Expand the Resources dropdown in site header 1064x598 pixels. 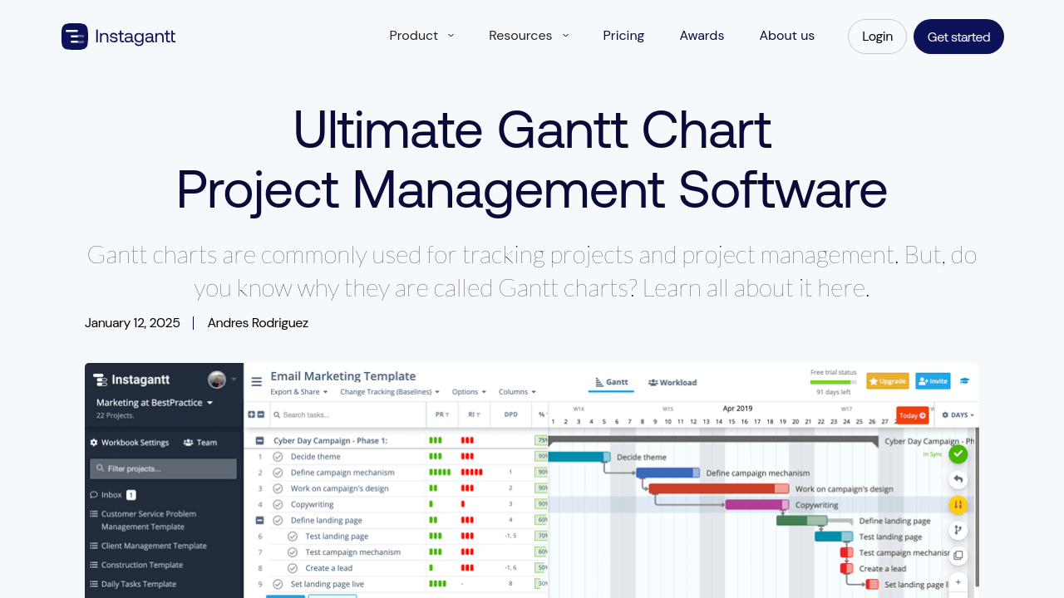click(529, 36)
